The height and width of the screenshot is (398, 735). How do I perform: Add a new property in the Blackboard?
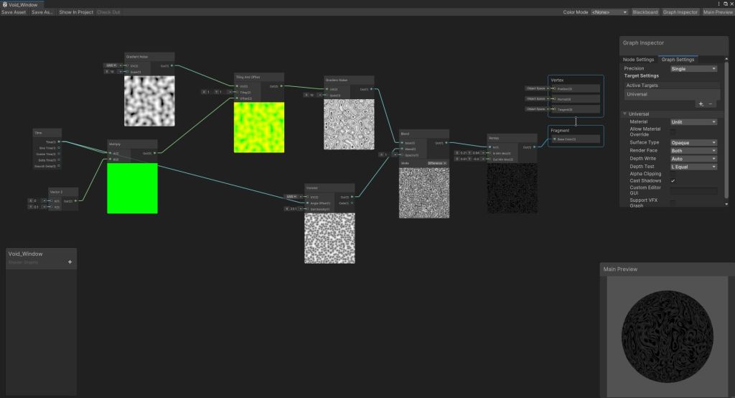pos(70,262)
